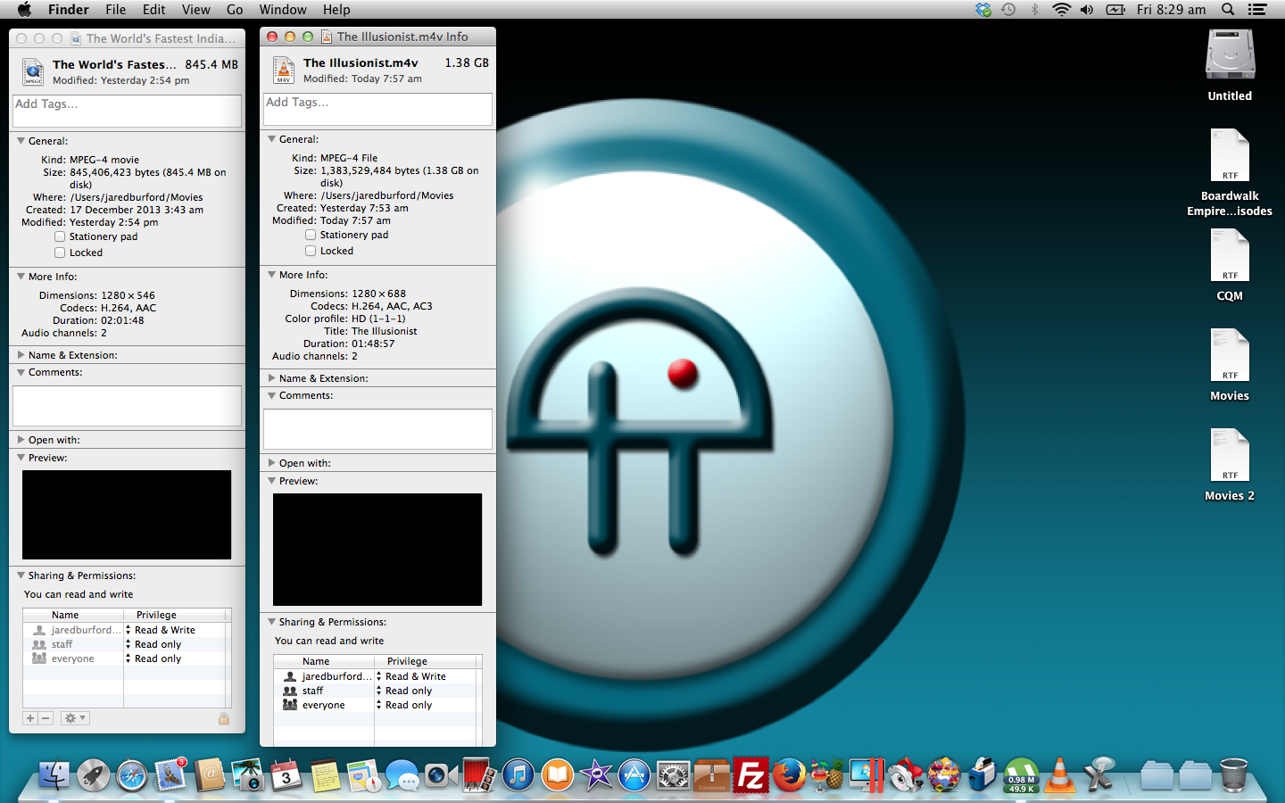1285x803 pixels.
Task: Open iBooks from the Dock
Action: click(557, 774)
